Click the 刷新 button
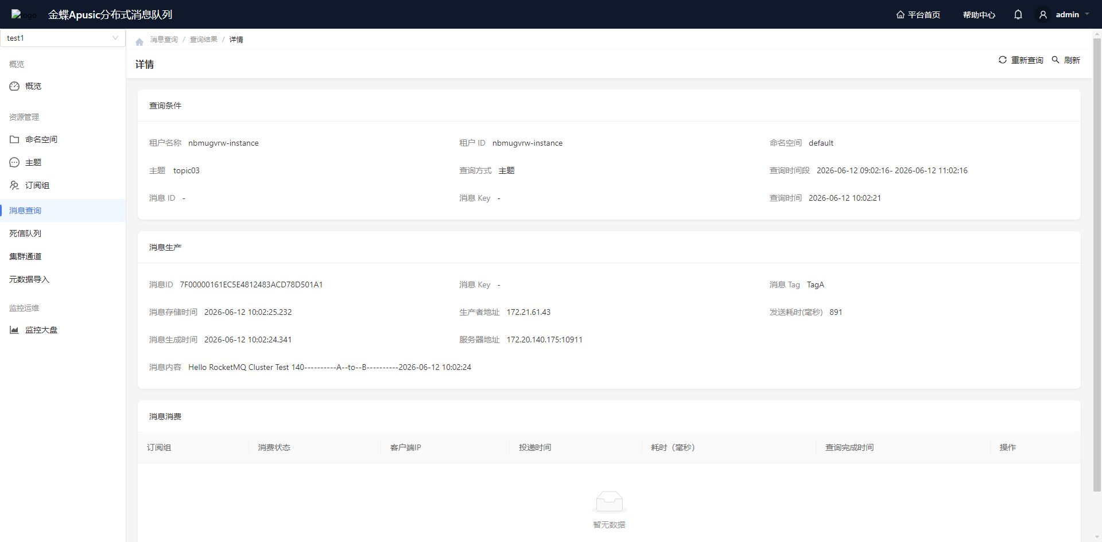The width and height of the screenshot is (1102, 542). coord(1066,60)
